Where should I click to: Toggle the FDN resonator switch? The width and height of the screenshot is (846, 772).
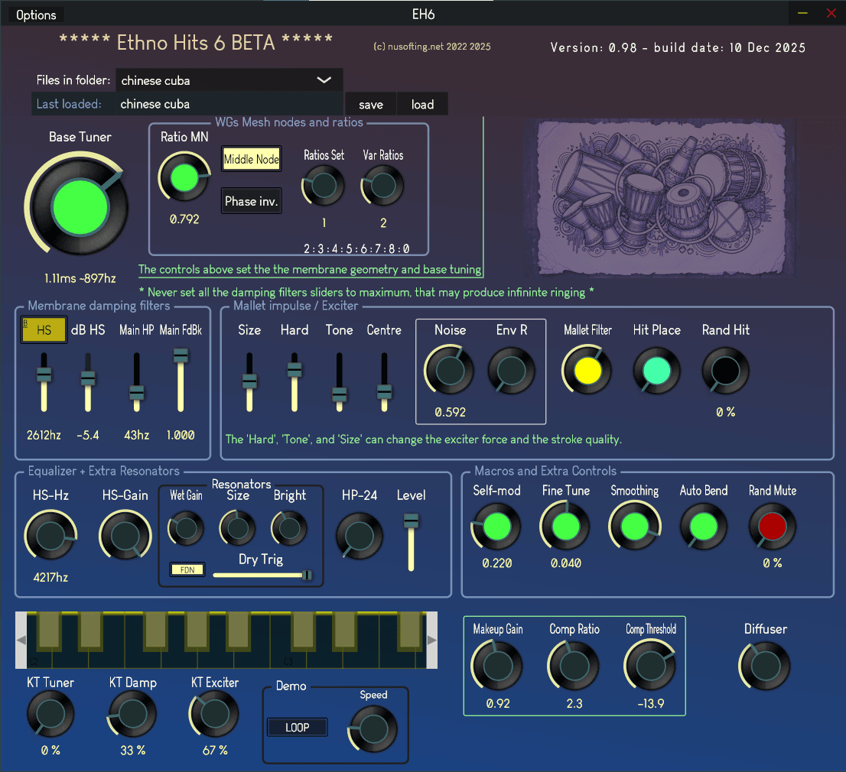[x=187, y=569]
